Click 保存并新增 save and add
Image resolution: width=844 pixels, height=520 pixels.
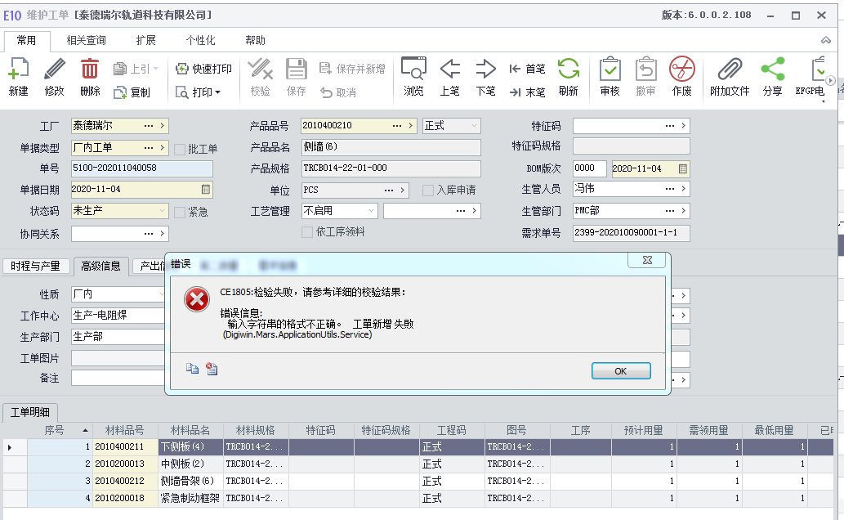353,69
